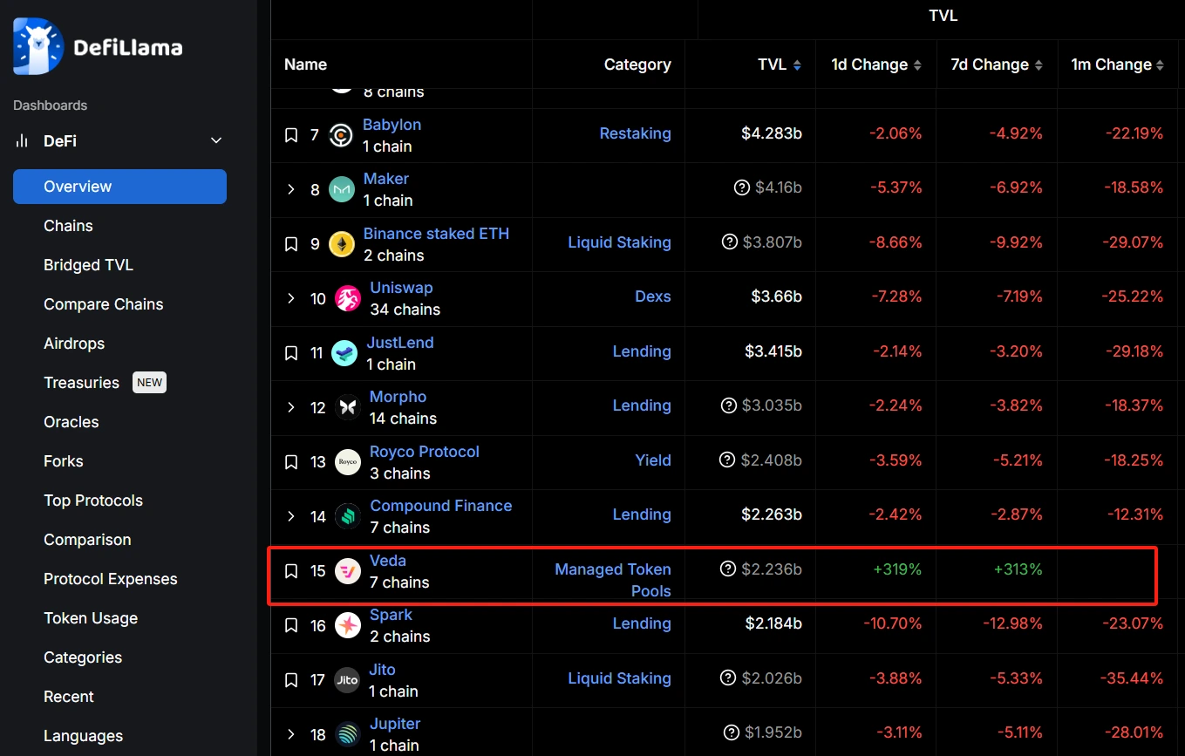Click the question mark beside Royco Protocol's TVL

point(727,460)
